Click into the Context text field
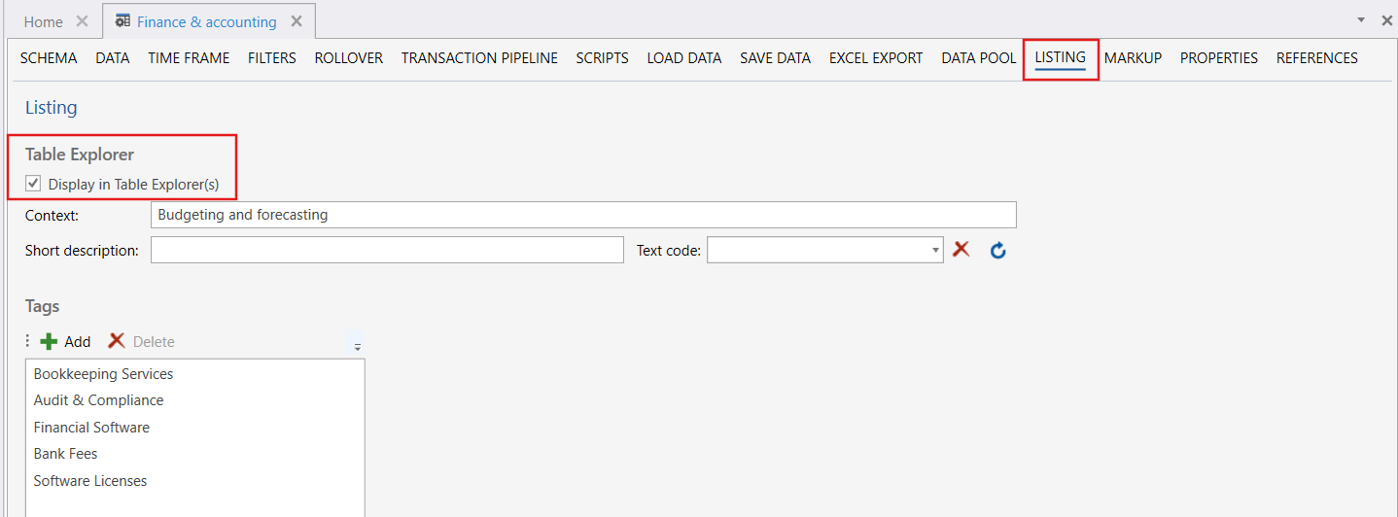The height and width of the screenshot is (517, 1398). click(583, 215)
